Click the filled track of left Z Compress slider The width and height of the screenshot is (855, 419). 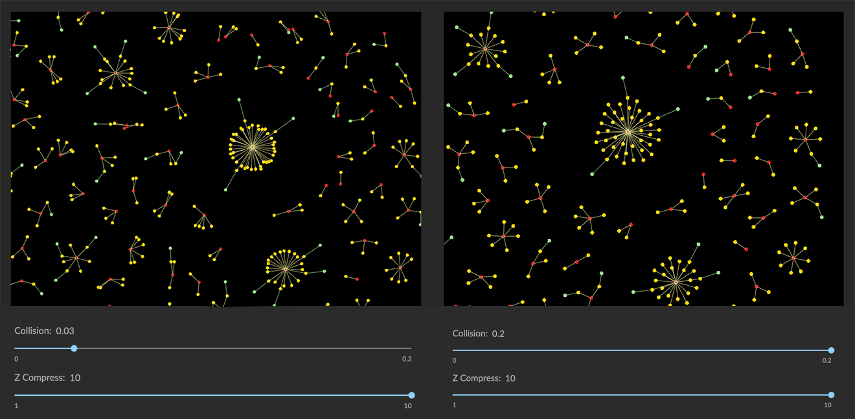pos(214,395)
